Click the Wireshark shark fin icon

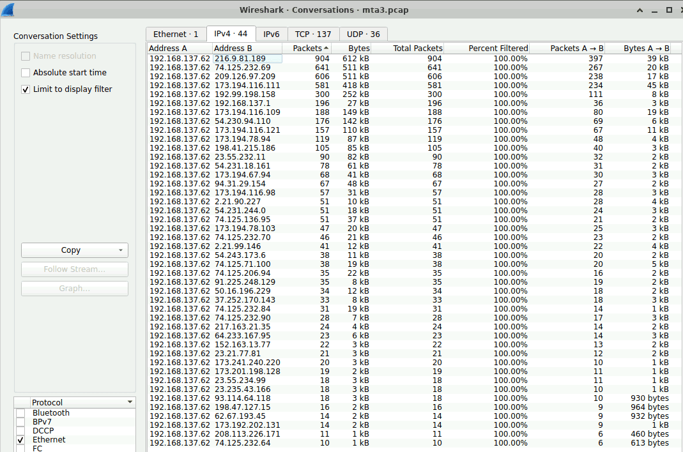8,10
